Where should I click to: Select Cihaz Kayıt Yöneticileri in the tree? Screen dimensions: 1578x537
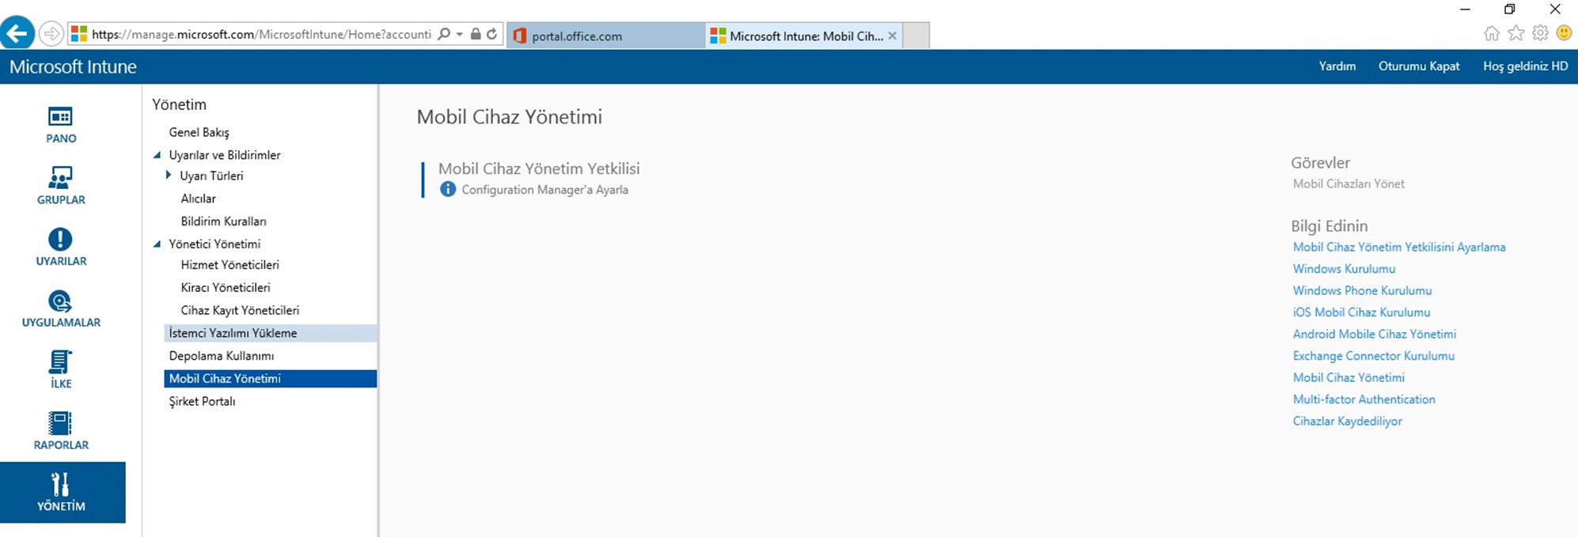(x=240, y=311)
